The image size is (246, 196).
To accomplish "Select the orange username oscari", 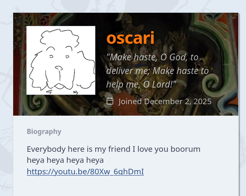I will click(x=130, y=38).
